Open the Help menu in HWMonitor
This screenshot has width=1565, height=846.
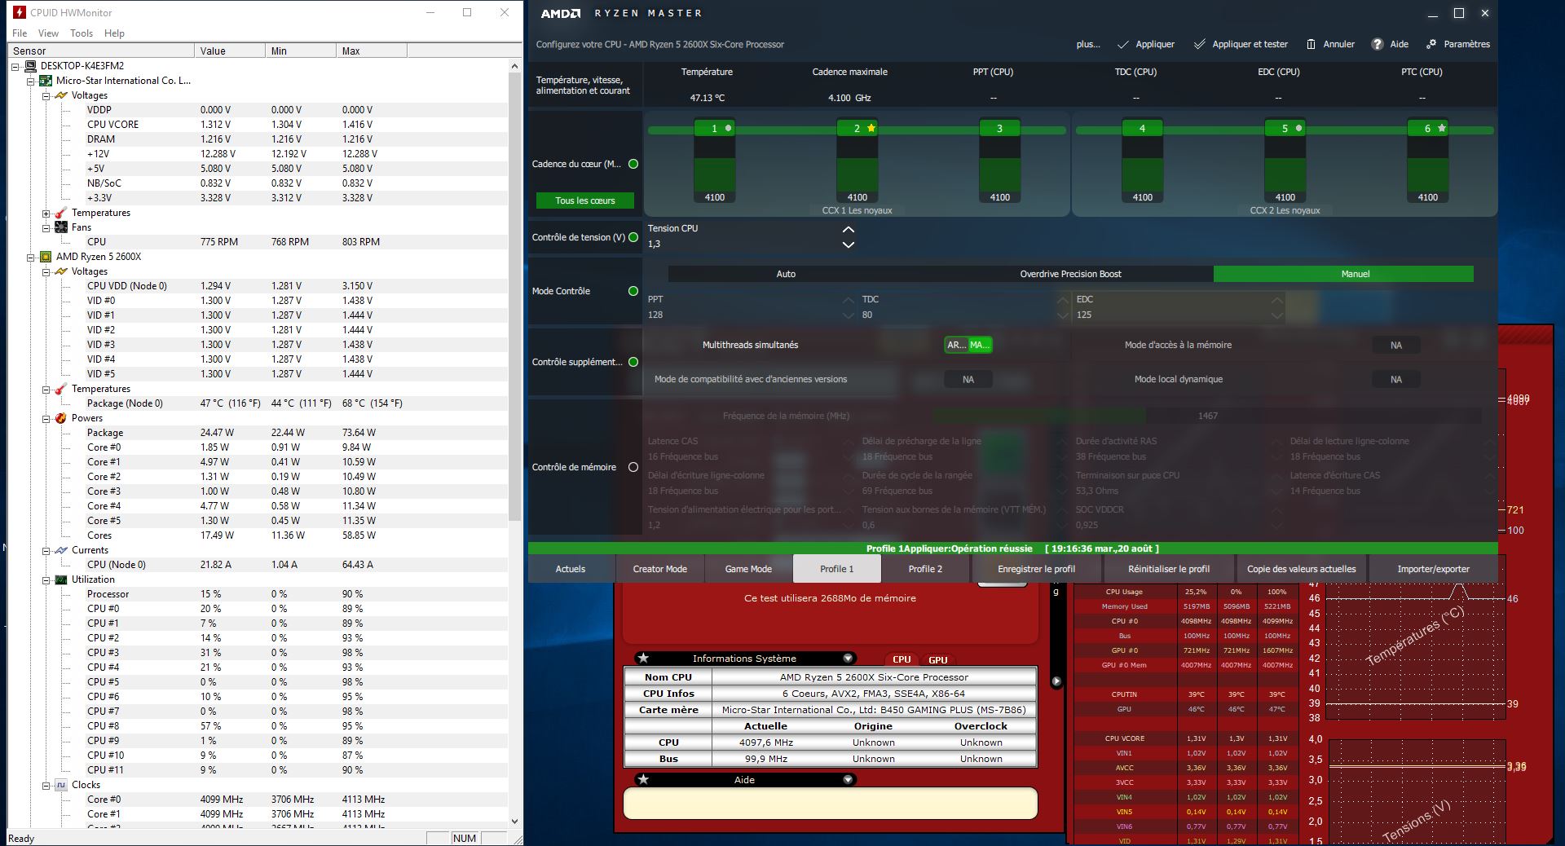[114, 33]
